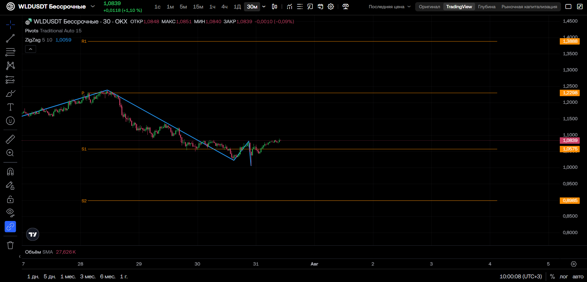Open the forecasting and measurement tools

pos(10,80)
